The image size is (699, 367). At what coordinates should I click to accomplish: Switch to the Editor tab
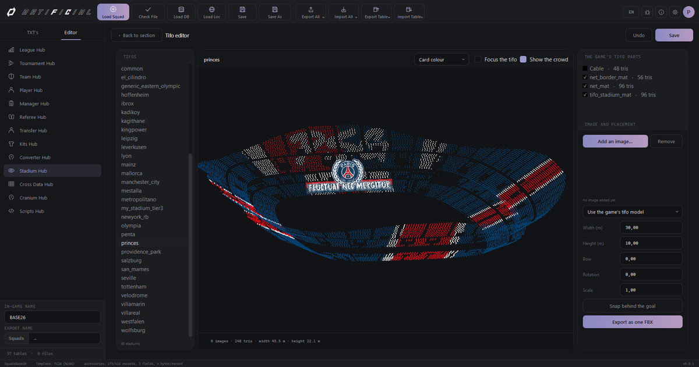coord(70,33)
